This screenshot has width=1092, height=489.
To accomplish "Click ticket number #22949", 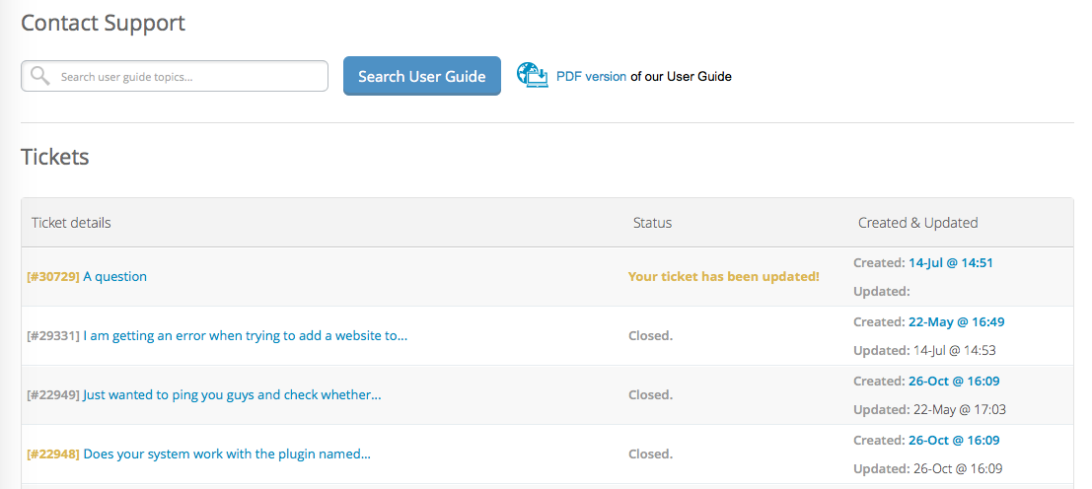I will [53, 395].
